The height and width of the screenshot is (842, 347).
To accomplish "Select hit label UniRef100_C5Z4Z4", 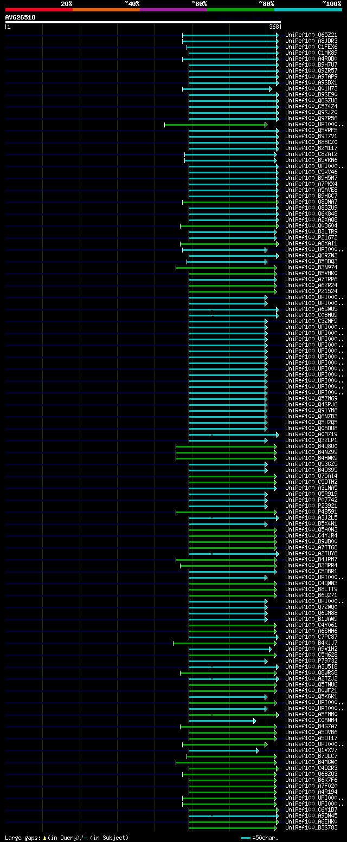I will (x=311, y=106).
